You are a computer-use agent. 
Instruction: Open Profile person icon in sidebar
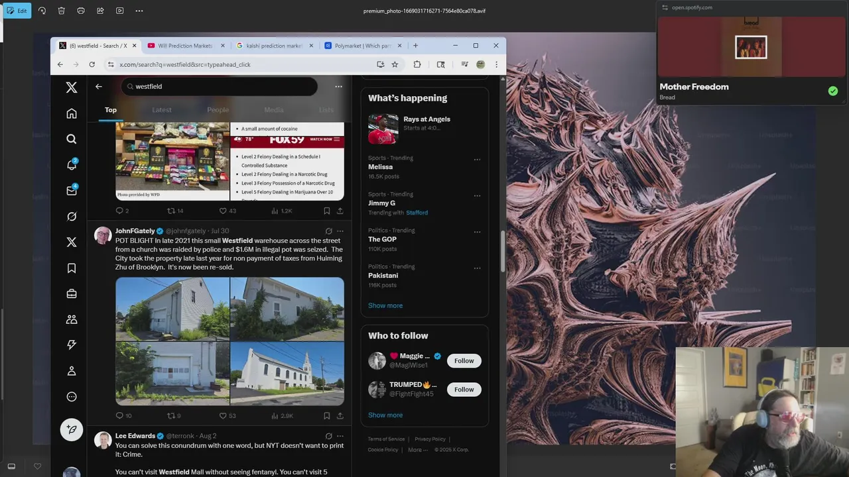[x=72, y=371]
